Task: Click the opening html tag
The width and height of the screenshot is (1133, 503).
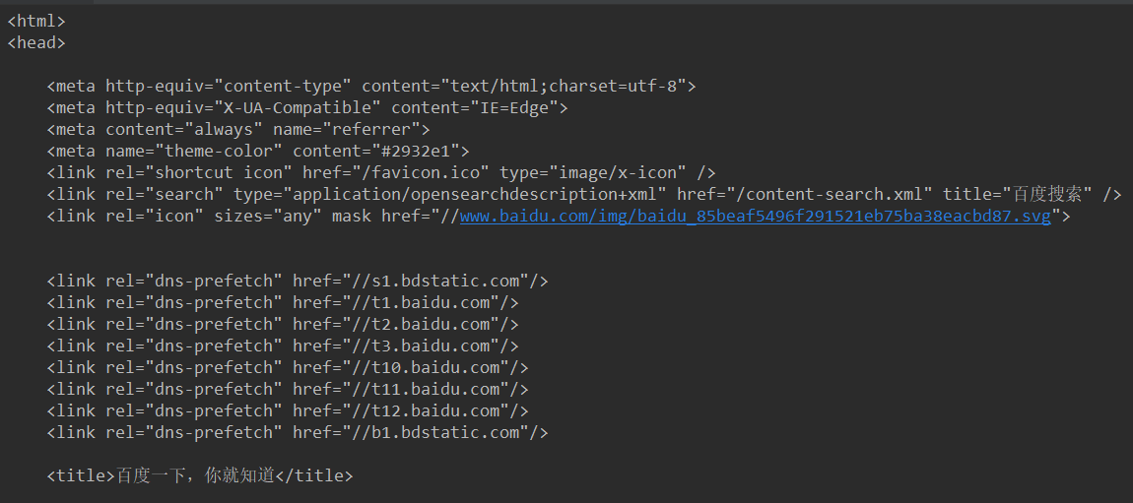Action: pos(36,21)
